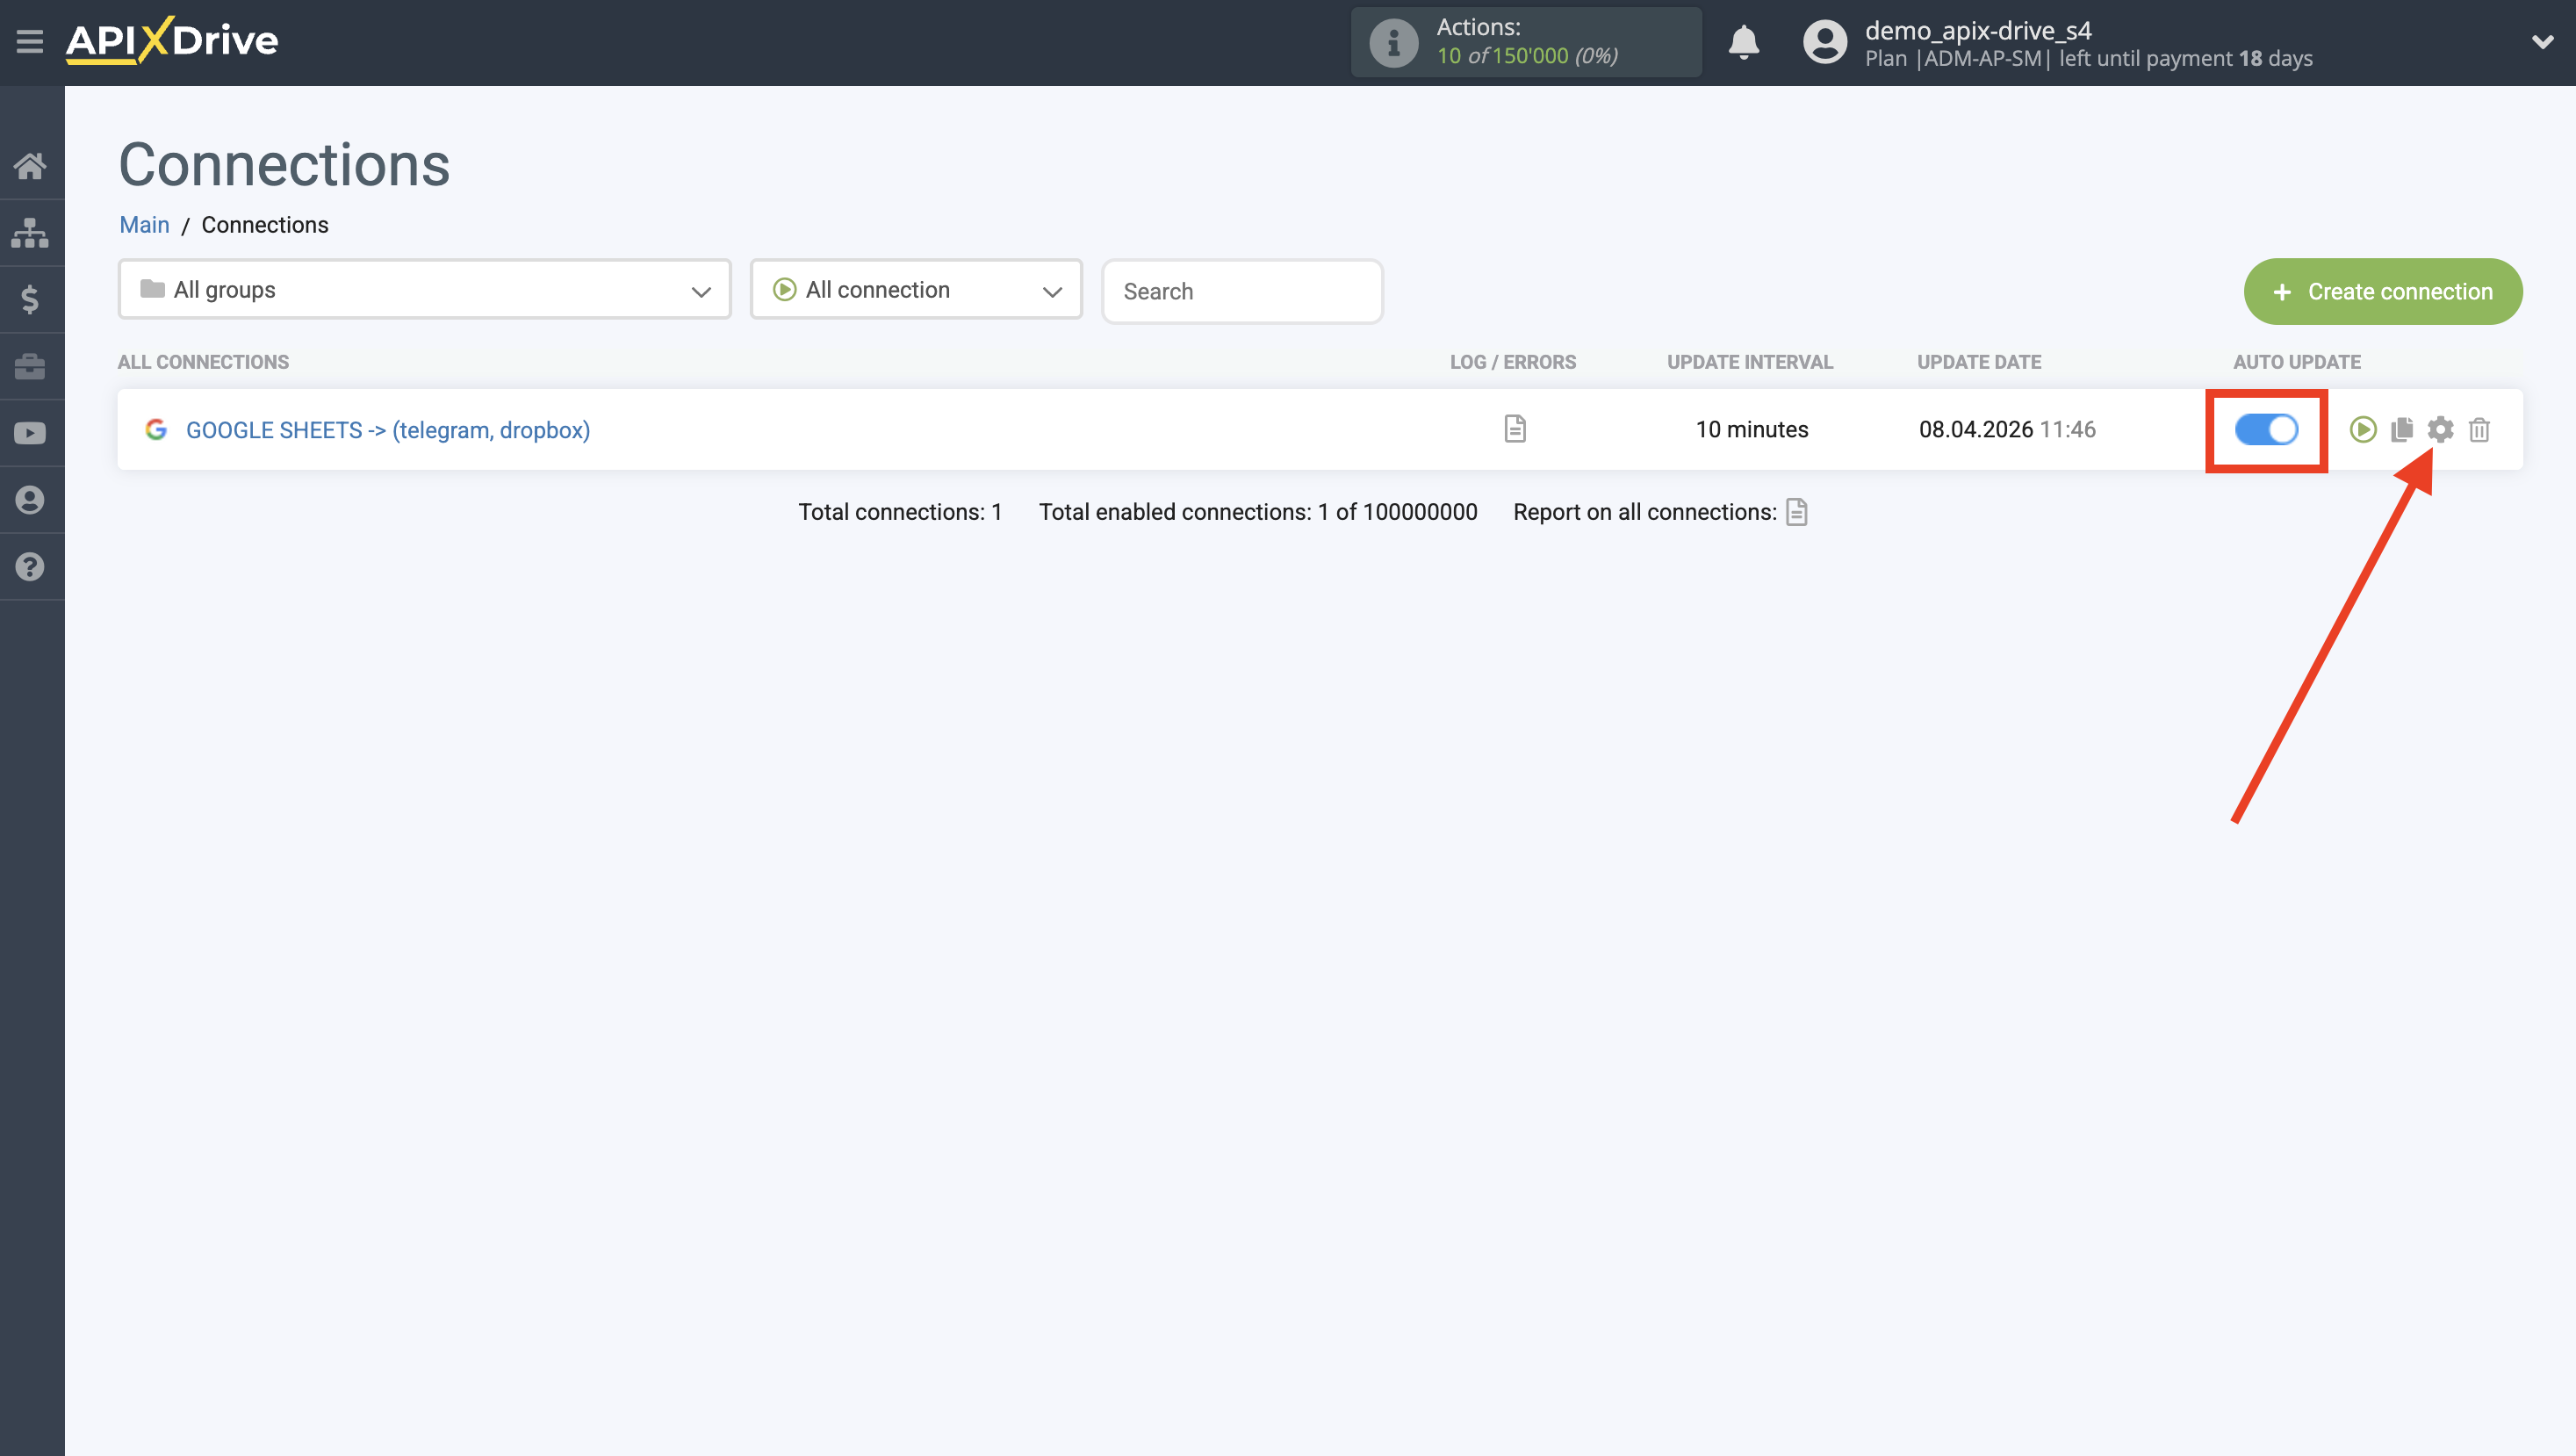Image resolution: width=2576 pixels, height=1456 pixels.
Task: Open the Connections section in the sidebar
Action: 30,232
